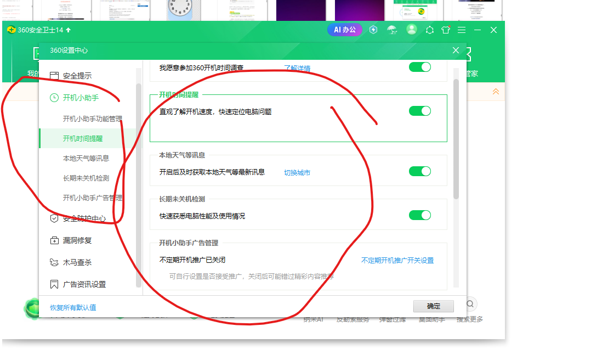591x360 pixels.
Task: Open the main hamburger menu
Action: pos(462,30)
